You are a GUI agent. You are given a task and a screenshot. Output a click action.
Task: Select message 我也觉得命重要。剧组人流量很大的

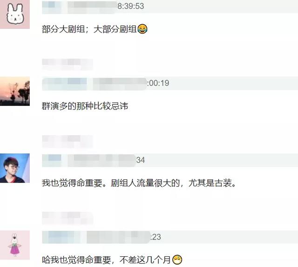139,183
